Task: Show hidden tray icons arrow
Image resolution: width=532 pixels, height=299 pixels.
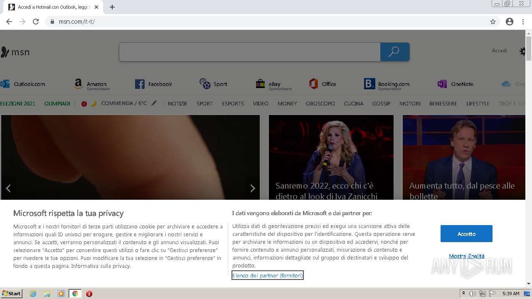Action: tap(464, 294)
